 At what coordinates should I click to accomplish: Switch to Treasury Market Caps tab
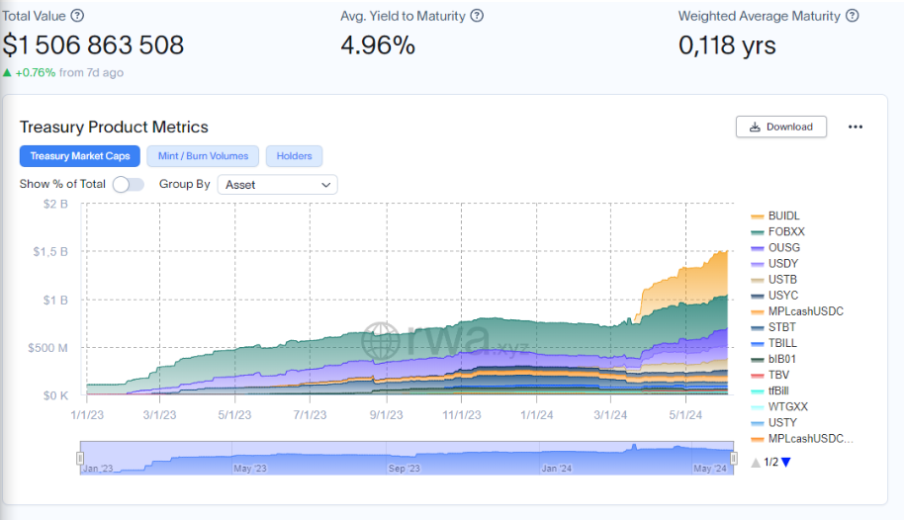80,156
